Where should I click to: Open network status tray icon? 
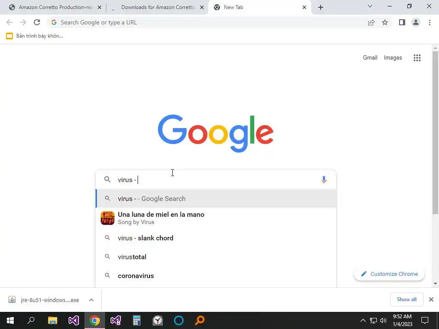click(x=373, y=320)
